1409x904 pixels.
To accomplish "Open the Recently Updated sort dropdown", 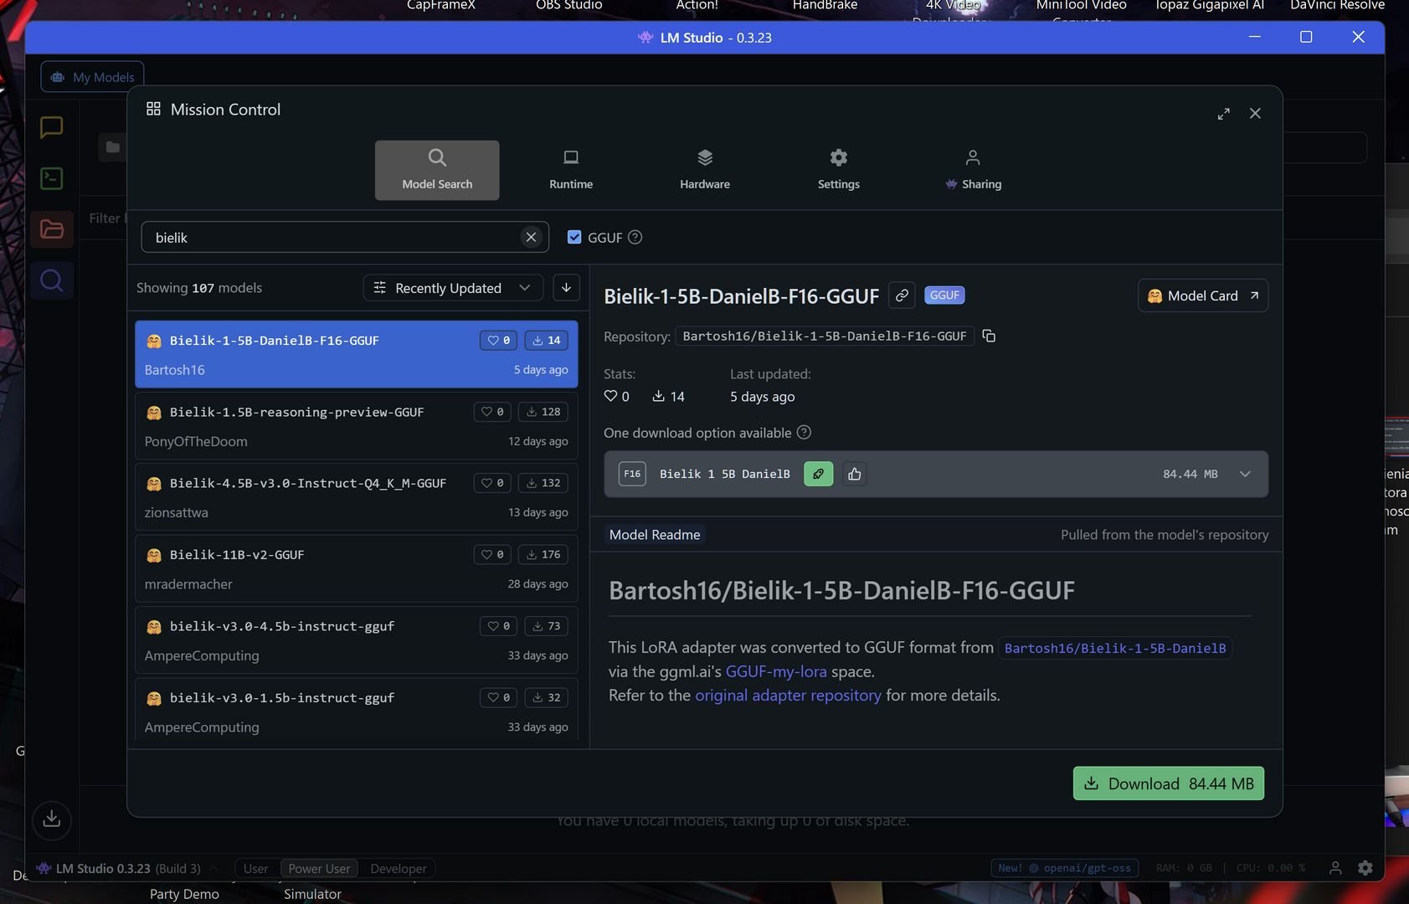I will [453, 288].
